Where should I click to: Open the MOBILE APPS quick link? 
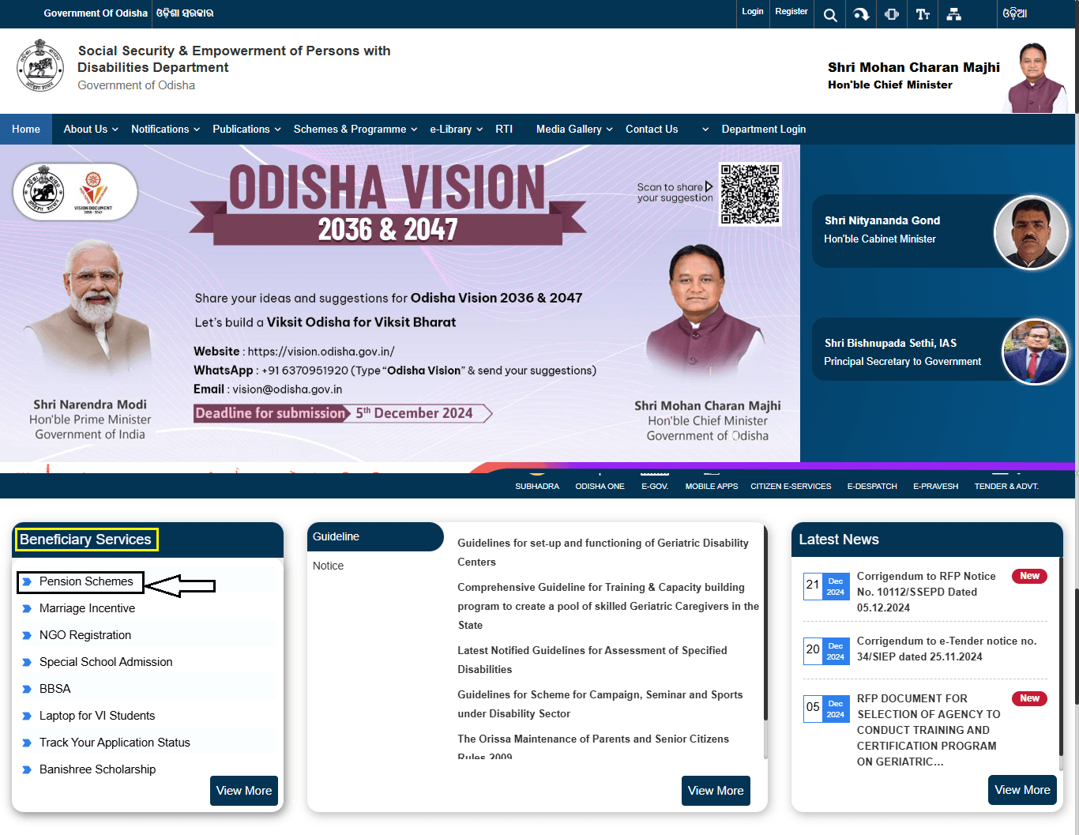pyautogui.click(x=712, y=486)
